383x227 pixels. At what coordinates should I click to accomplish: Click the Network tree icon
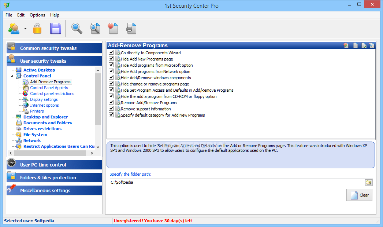pyautogui.click(x=19, y=140)
